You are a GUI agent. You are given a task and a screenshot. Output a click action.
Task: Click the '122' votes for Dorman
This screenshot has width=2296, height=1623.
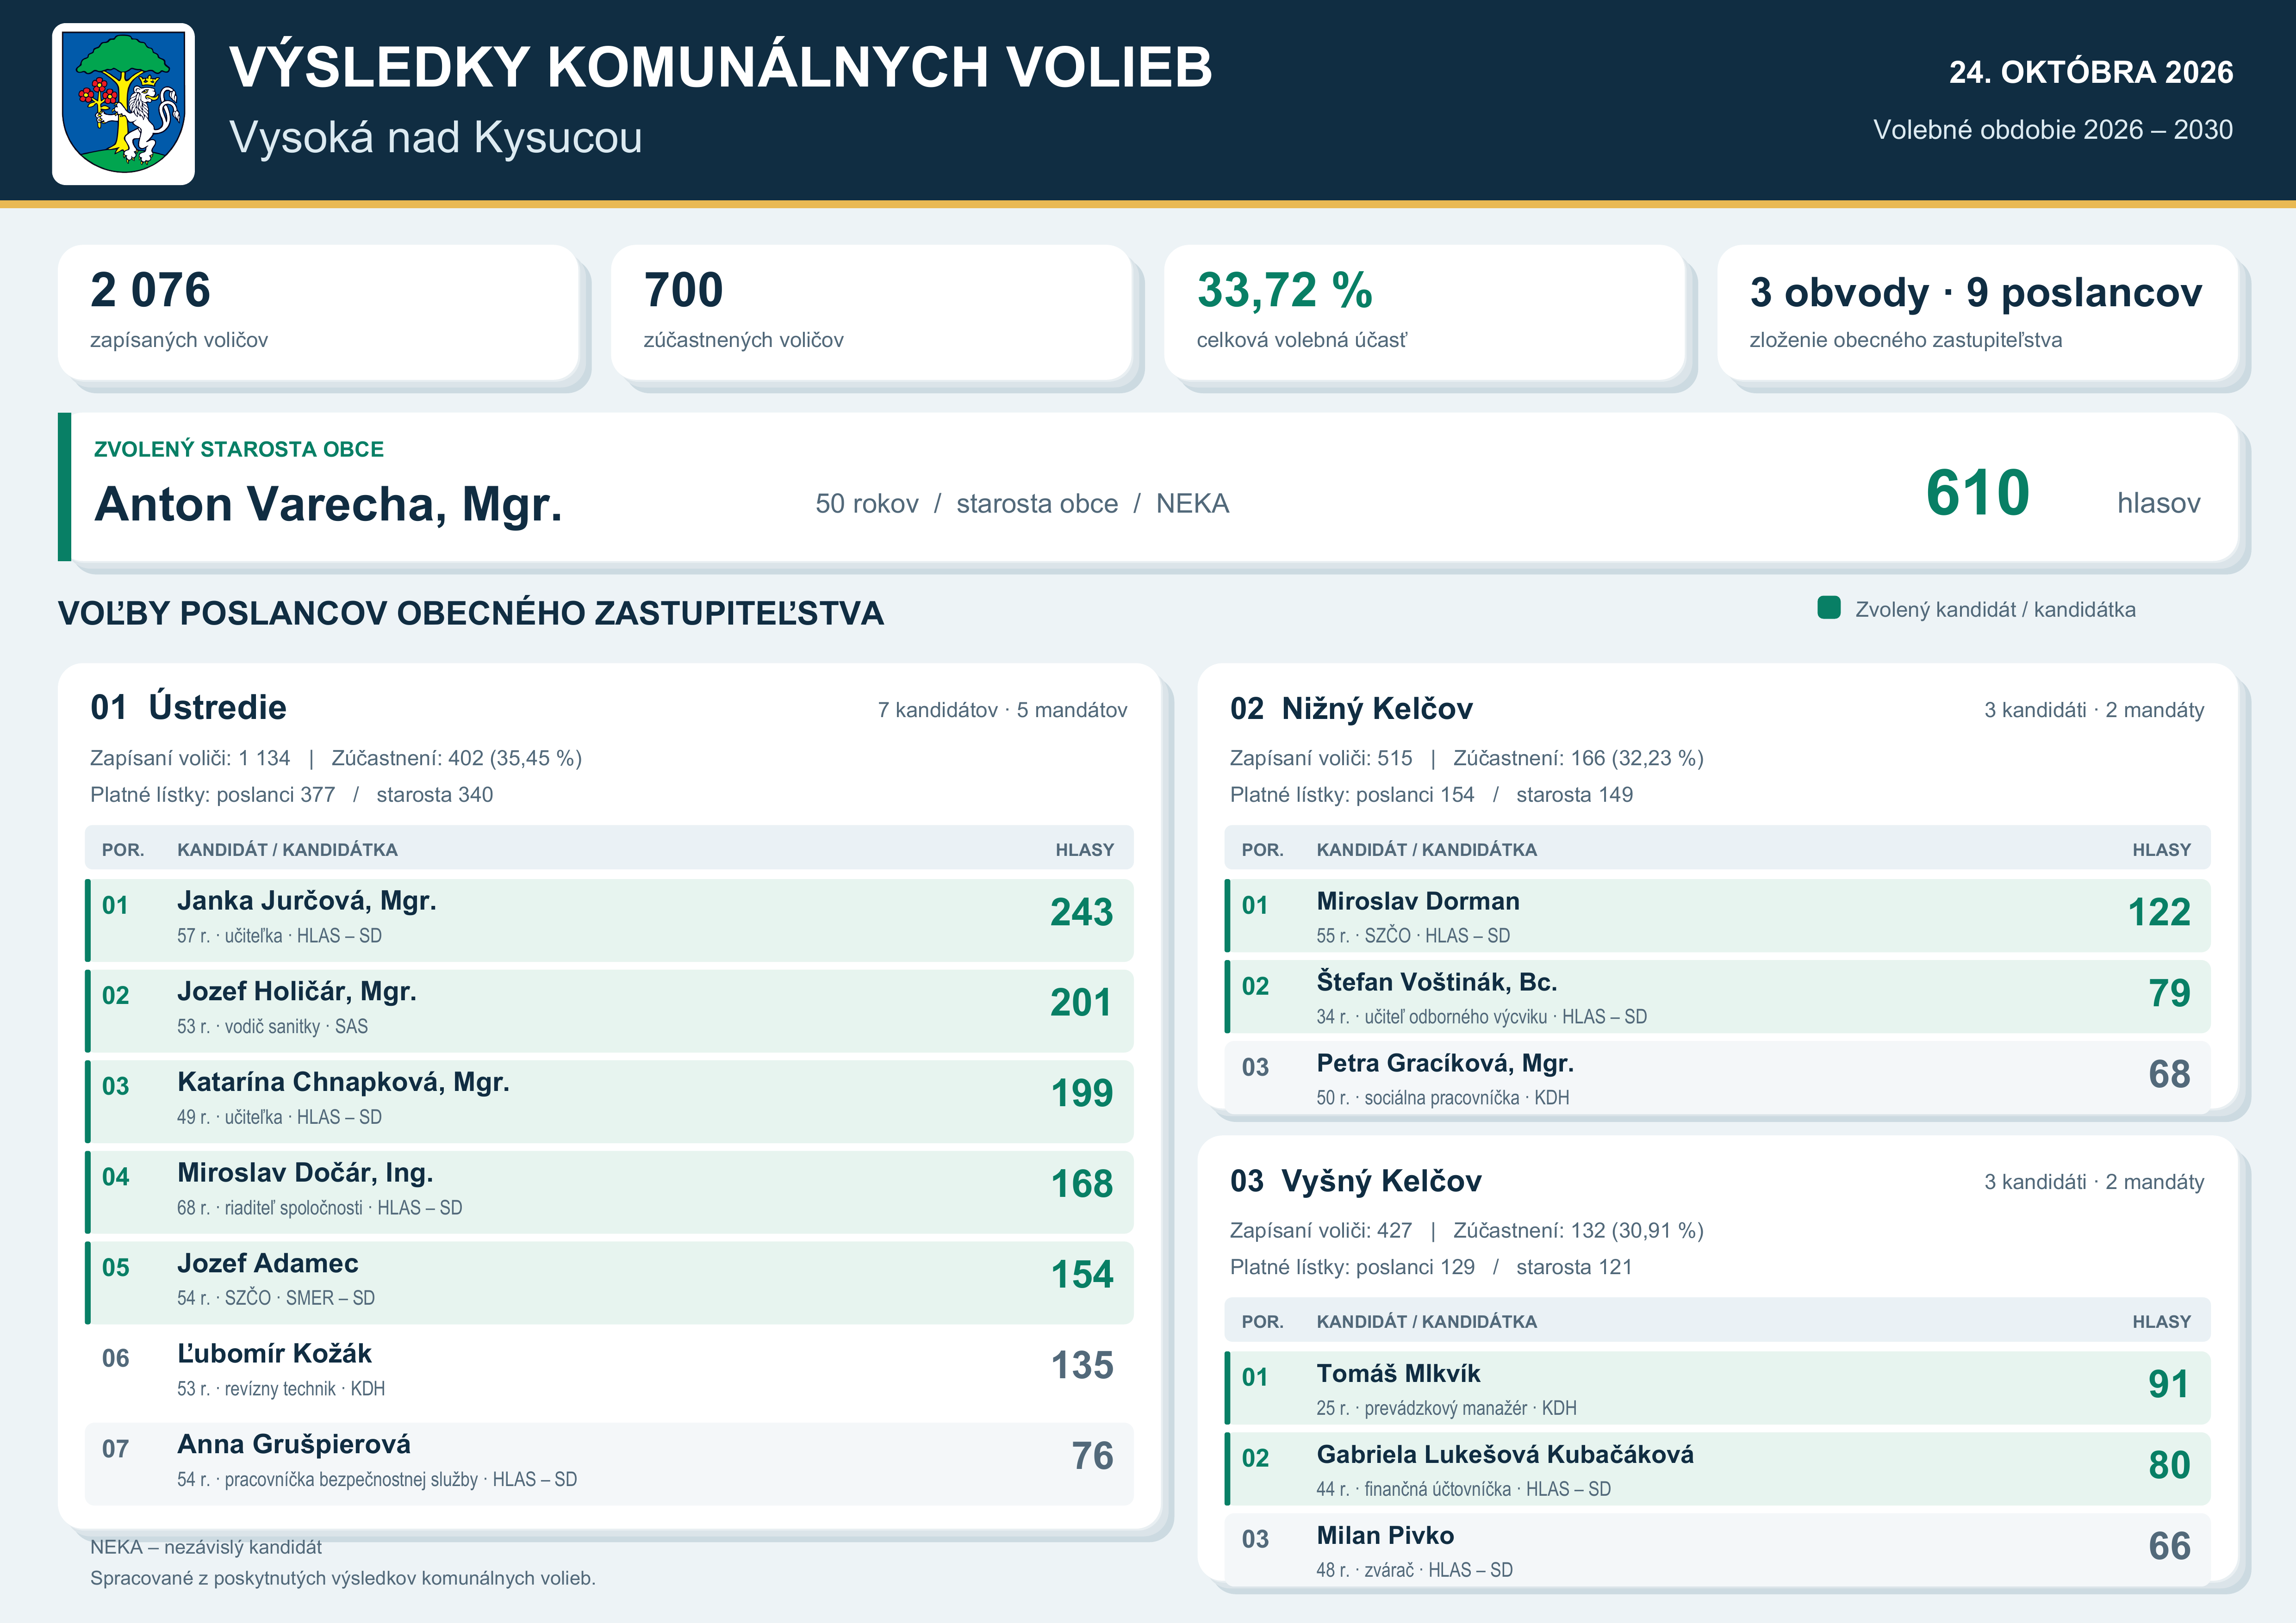click(2159, 912)
